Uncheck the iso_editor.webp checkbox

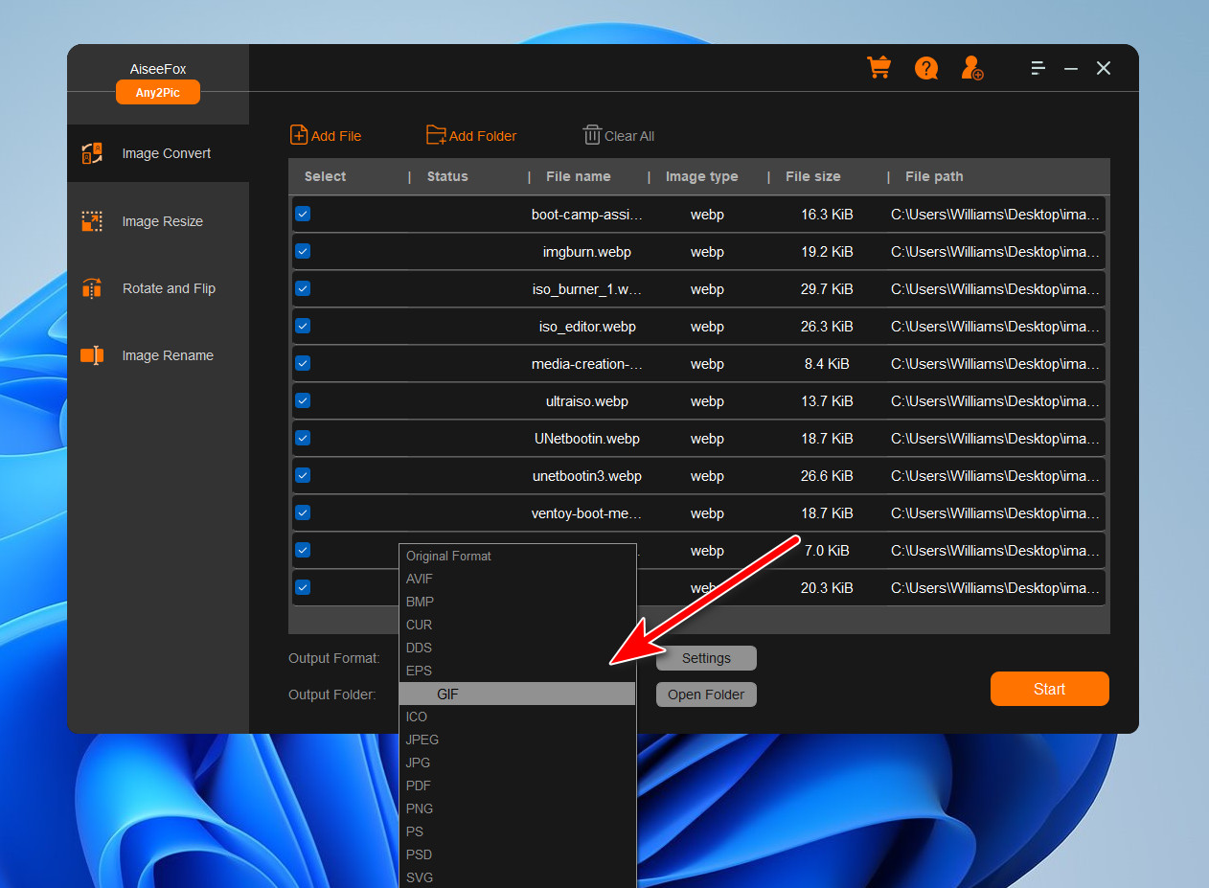point(303,326)
